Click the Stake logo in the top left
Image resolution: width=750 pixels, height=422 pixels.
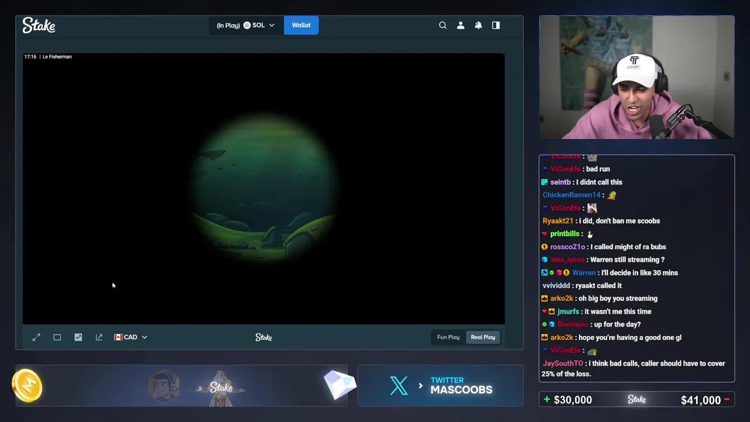tap(39, 25)
